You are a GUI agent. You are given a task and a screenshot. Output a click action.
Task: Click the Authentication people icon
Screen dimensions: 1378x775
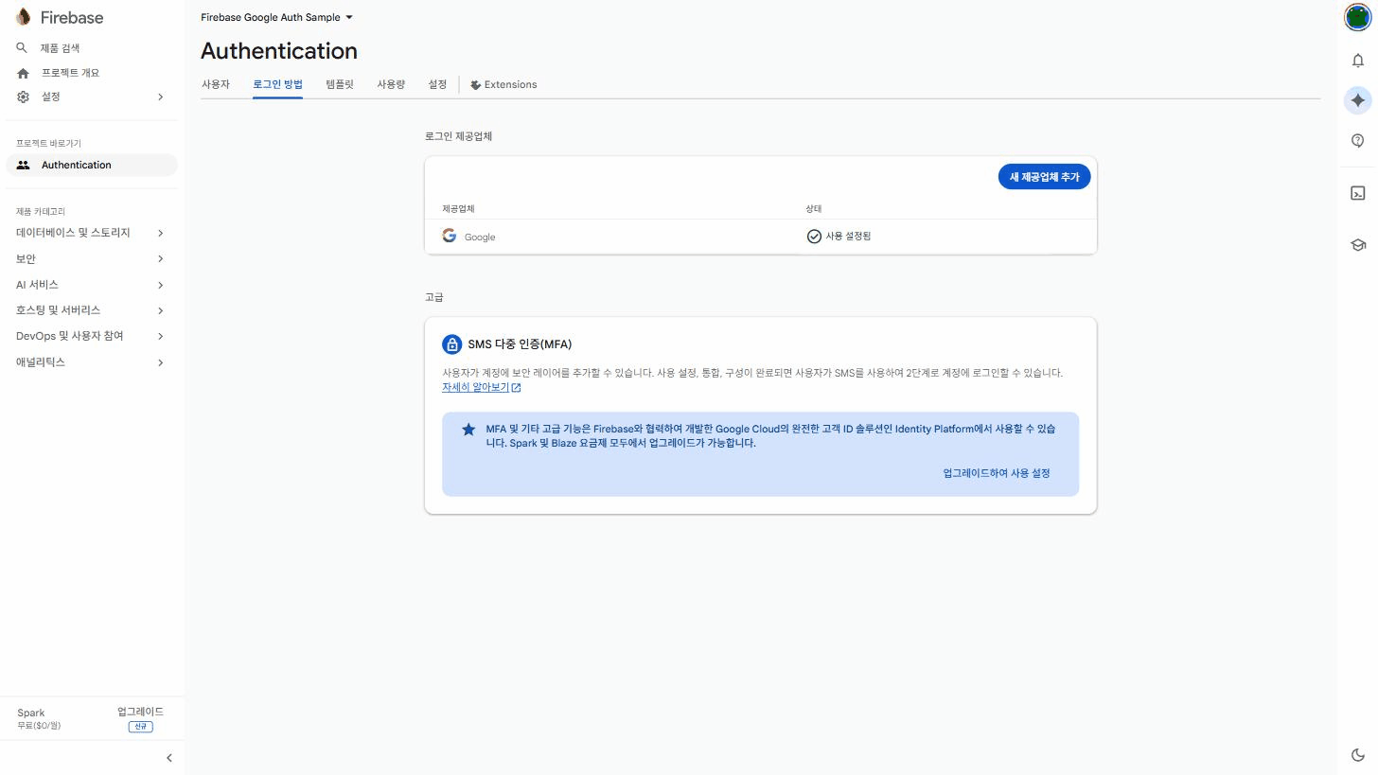[x=24, y=165]
